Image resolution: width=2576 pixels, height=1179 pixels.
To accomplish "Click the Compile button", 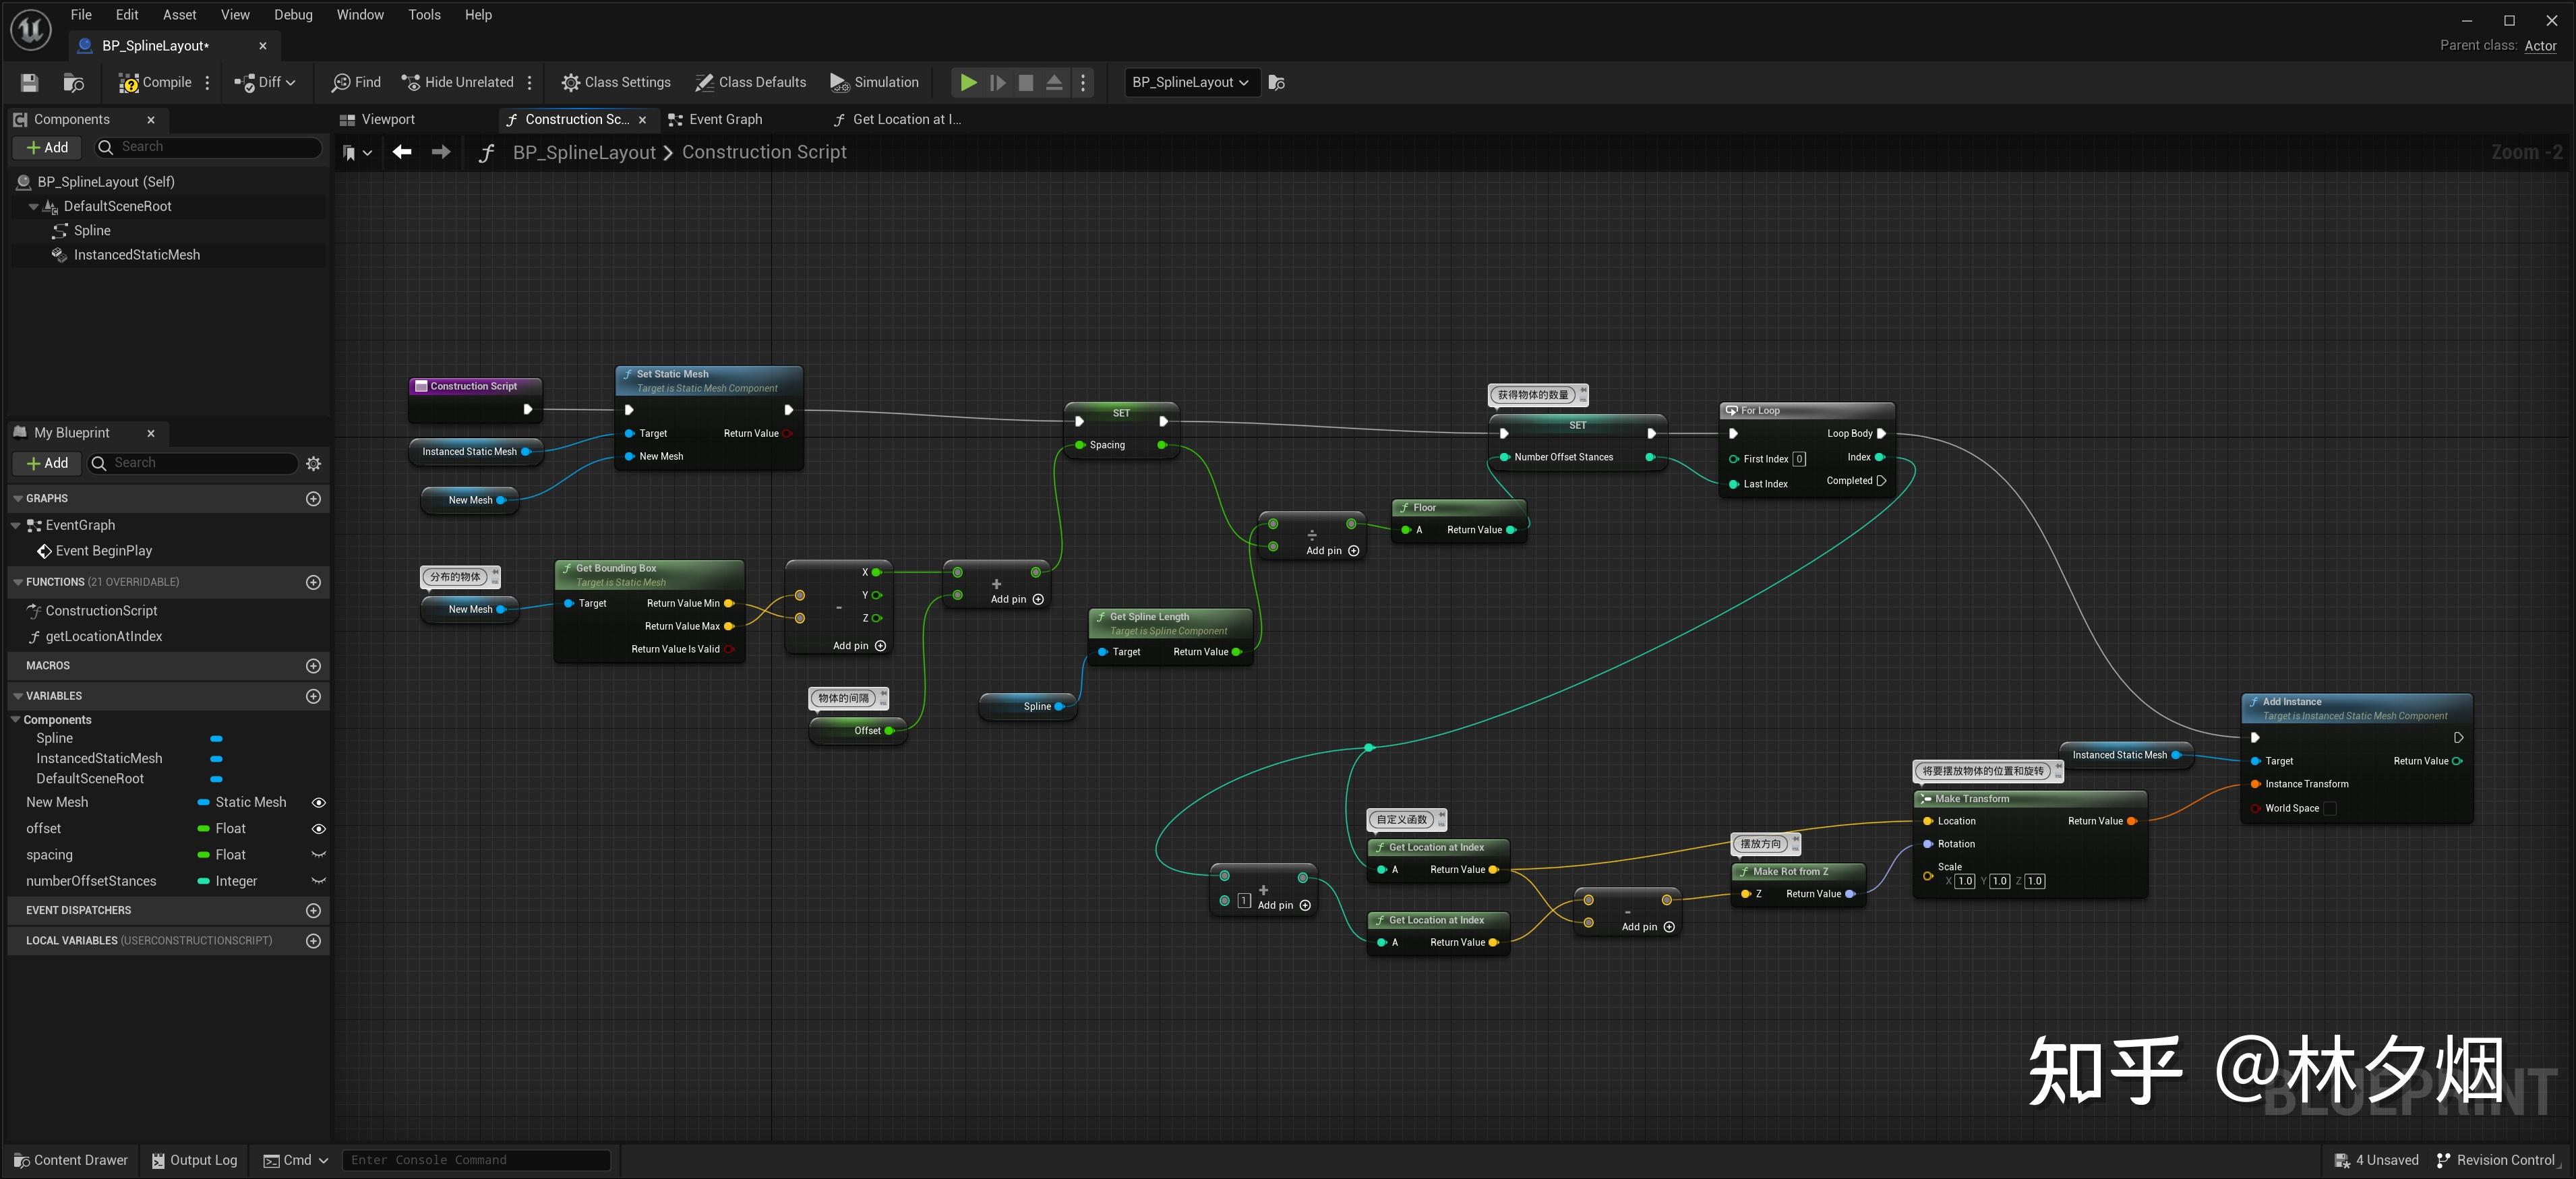I will tap(155, 83).
